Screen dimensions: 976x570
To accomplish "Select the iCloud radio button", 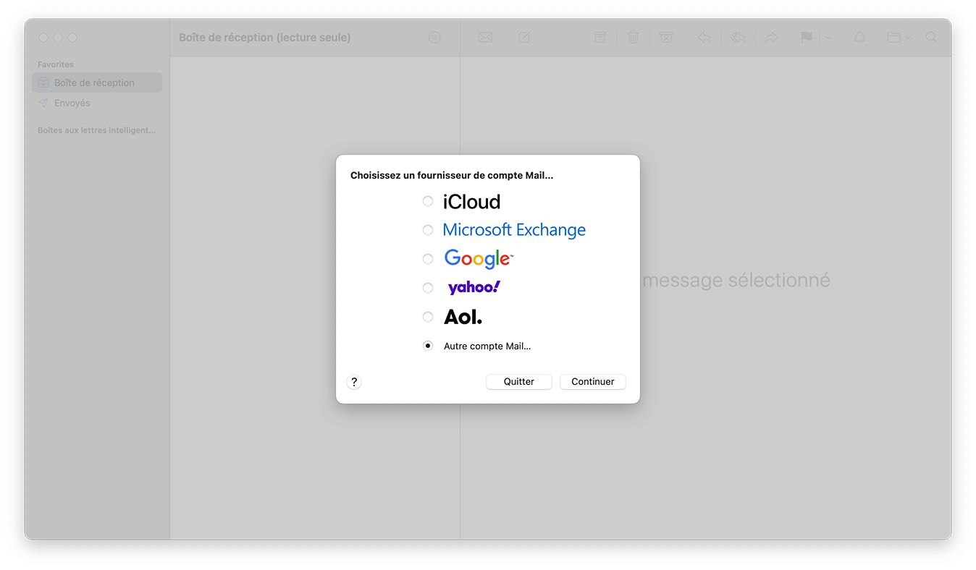I will click(x=428, y=201).
